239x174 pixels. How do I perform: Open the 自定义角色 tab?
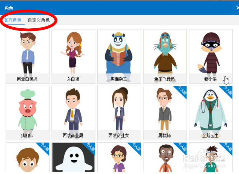39,20
